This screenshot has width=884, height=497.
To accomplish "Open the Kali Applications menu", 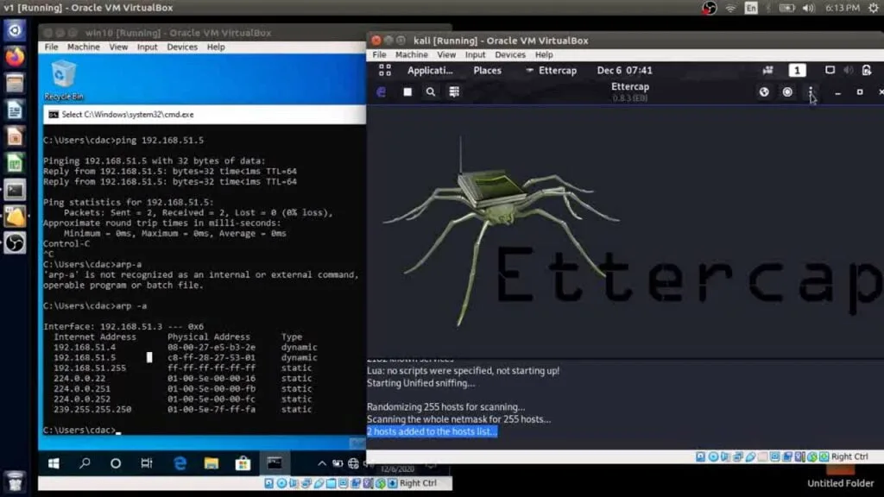I will coord(430,71).
